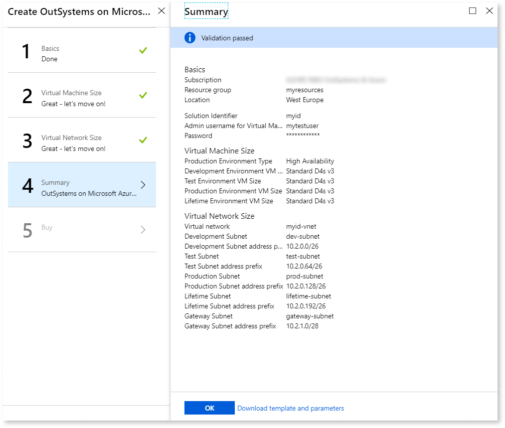
Task: Dismiss the Summary blade with its X
Action: [x=489, y=10]
